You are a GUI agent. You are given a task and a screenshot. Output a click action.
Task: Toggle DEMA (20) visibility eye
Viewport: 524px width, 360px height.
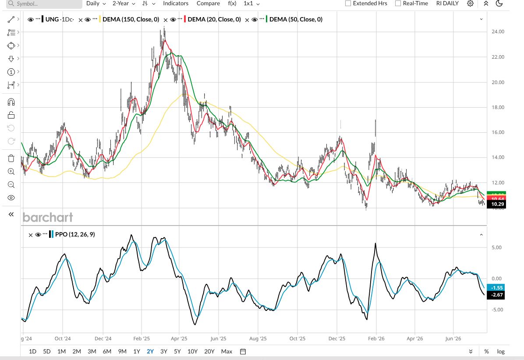[173, 20]
